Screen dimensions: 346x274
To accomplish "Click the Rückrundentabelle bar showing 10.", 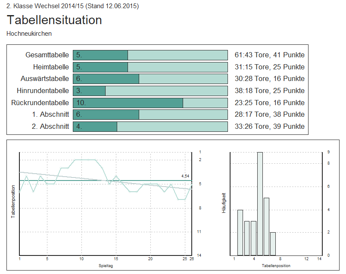I will pyautogui.click(x=150, y=103).
